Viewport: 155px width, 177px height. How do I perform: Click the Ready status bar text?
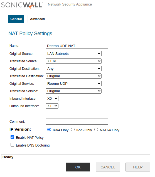tap(8, 157)
